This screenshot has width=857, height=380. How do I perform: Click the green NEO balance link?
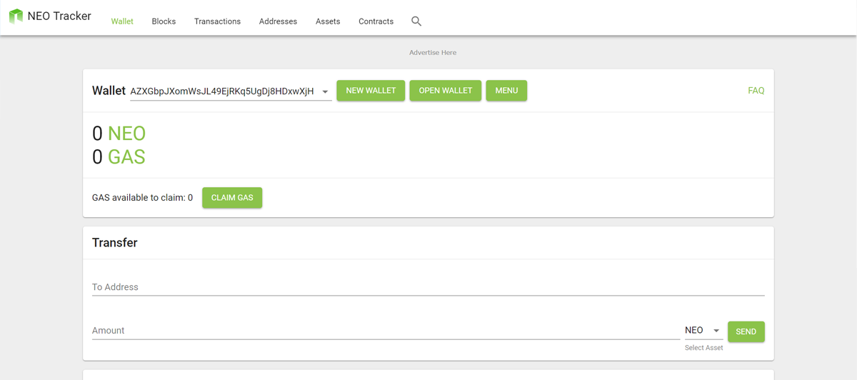(x=126, y=134)
